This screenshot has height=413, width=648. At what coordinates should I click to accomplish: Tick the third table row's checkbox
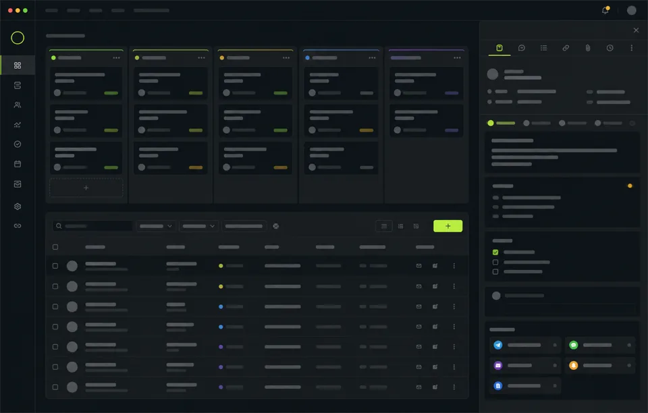click(x=55, y=306)
